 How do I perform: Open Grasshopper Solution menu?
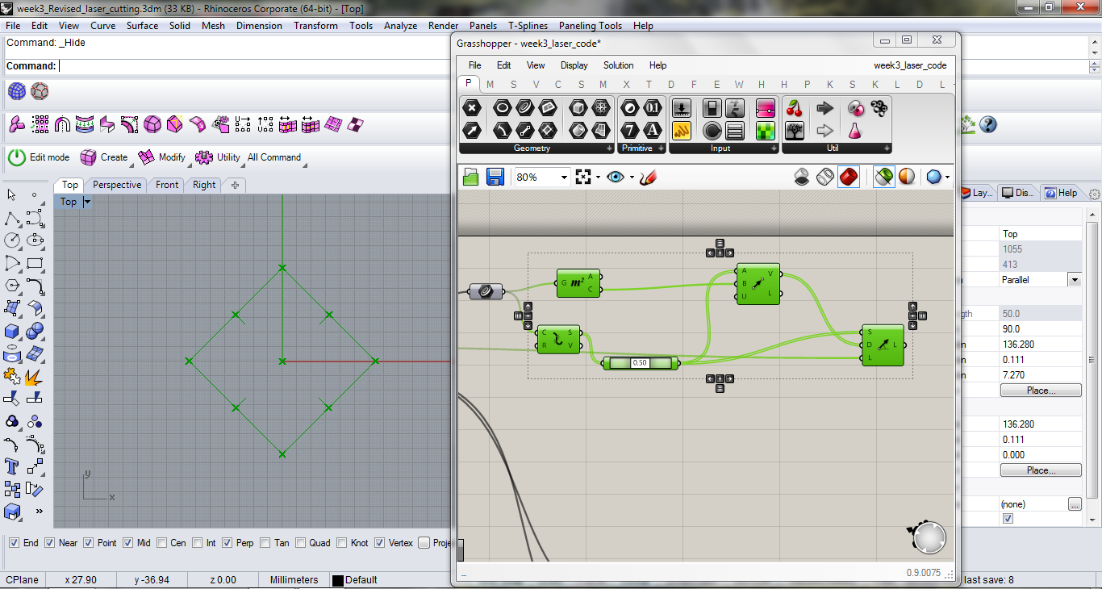pos(618,65)
